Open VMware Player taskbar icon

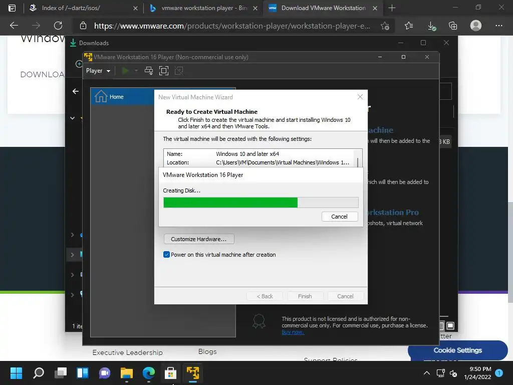193,373
